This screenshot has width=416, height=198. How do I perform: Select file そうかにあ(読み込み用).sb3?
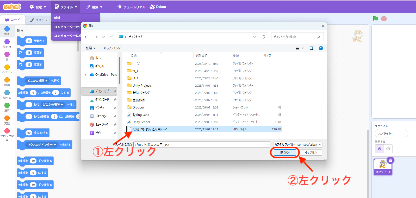[x=204, y=129]
